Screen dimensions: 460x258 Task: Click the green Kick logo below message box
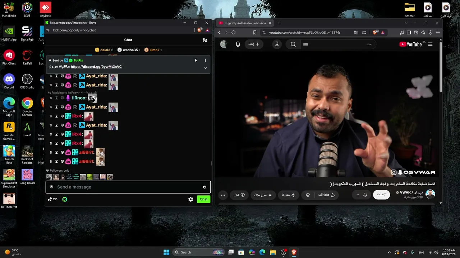(x=64, y=199)
